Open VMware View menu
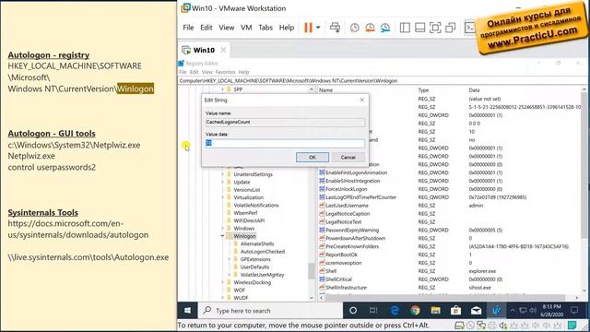 pos(227,28)
